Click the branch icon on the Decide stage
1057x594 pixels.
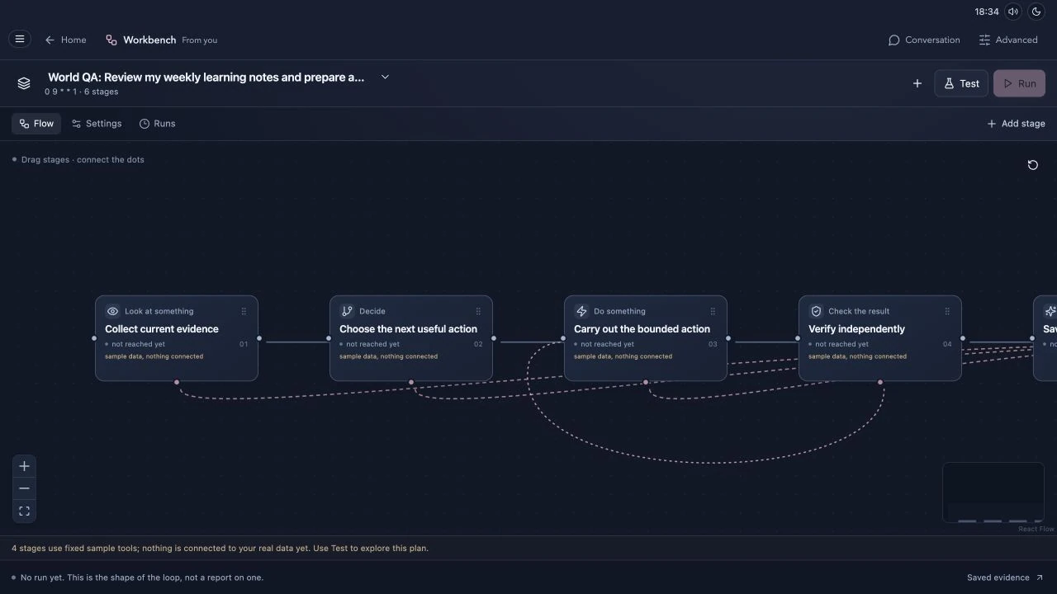(x=347, y=311)
